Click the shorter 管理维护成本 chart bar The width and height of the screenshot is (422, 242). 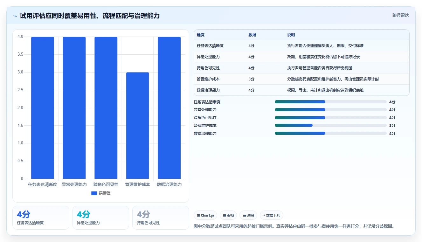137,126
